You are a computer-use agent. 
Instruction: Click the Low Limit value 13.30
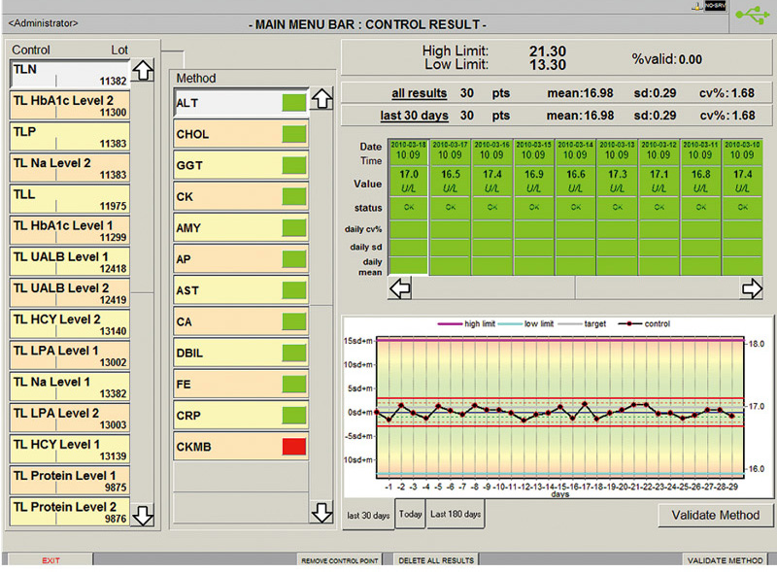pyautogui.click(x=548, y=64)
